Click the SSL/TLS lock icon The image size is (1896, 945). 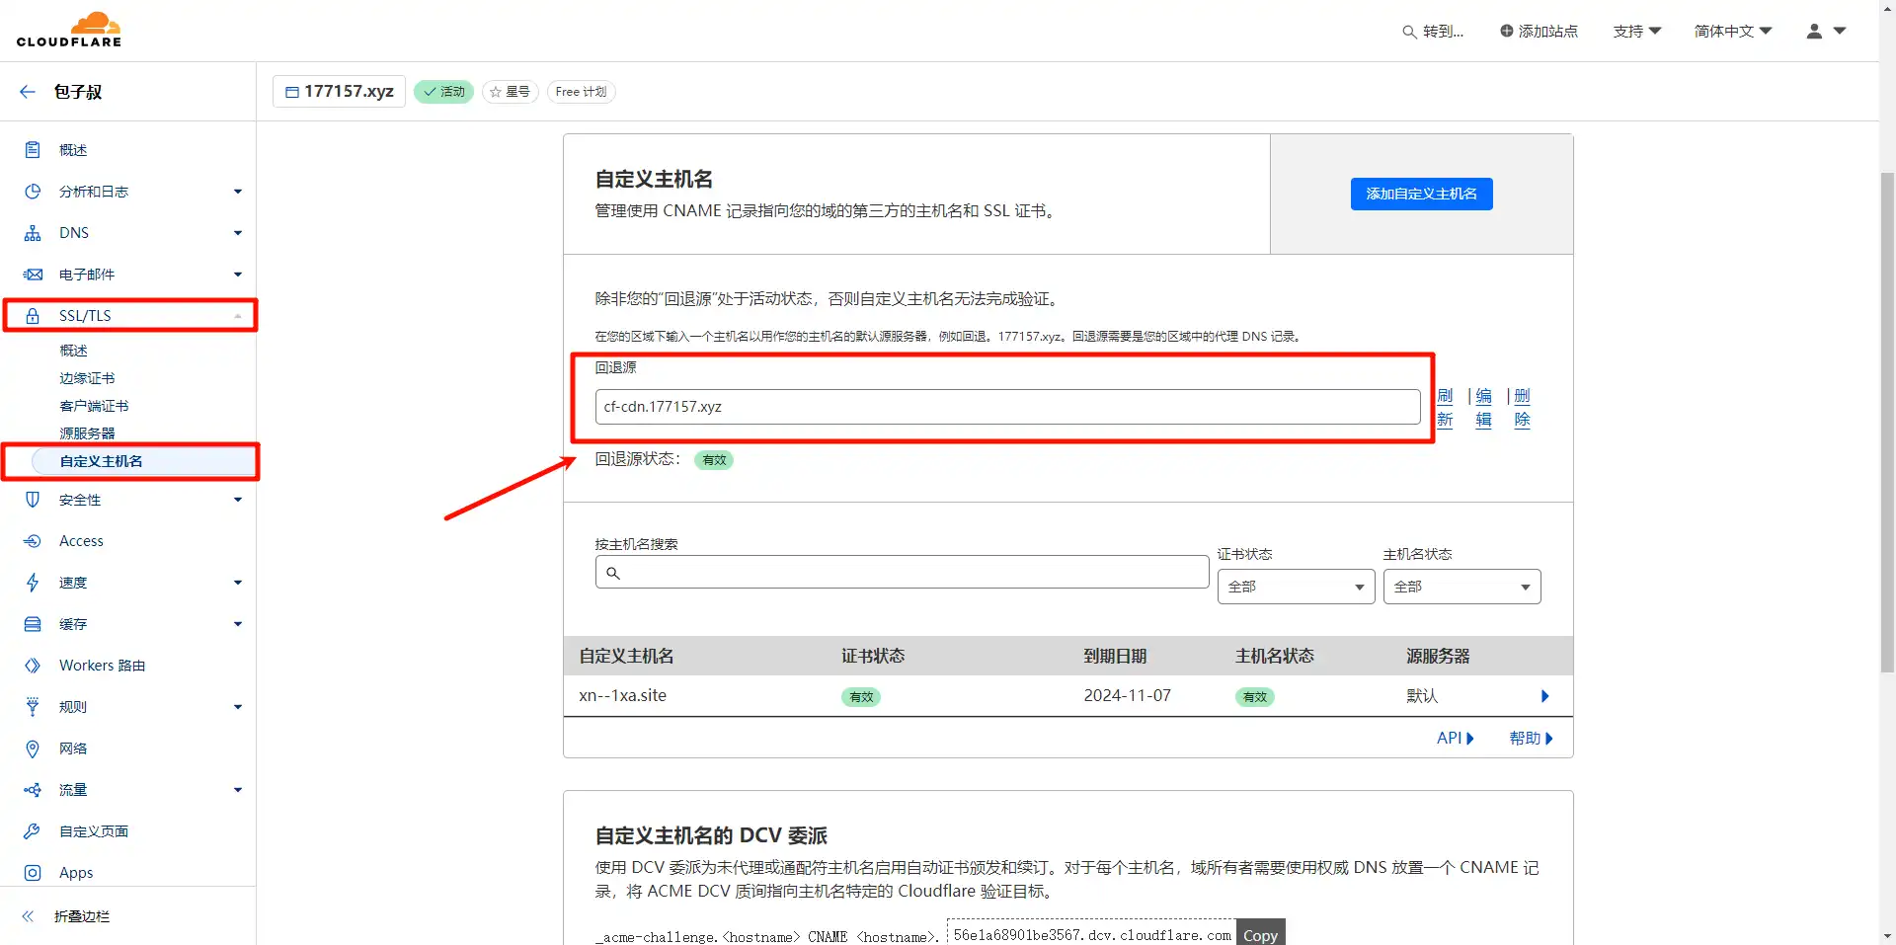pos(33,316)
